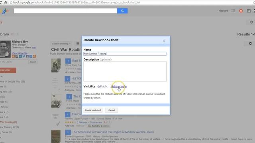Click the star rating of book four
Image resolution: width=255 pixels, height=143 pixels.
(x=70, y=122)
